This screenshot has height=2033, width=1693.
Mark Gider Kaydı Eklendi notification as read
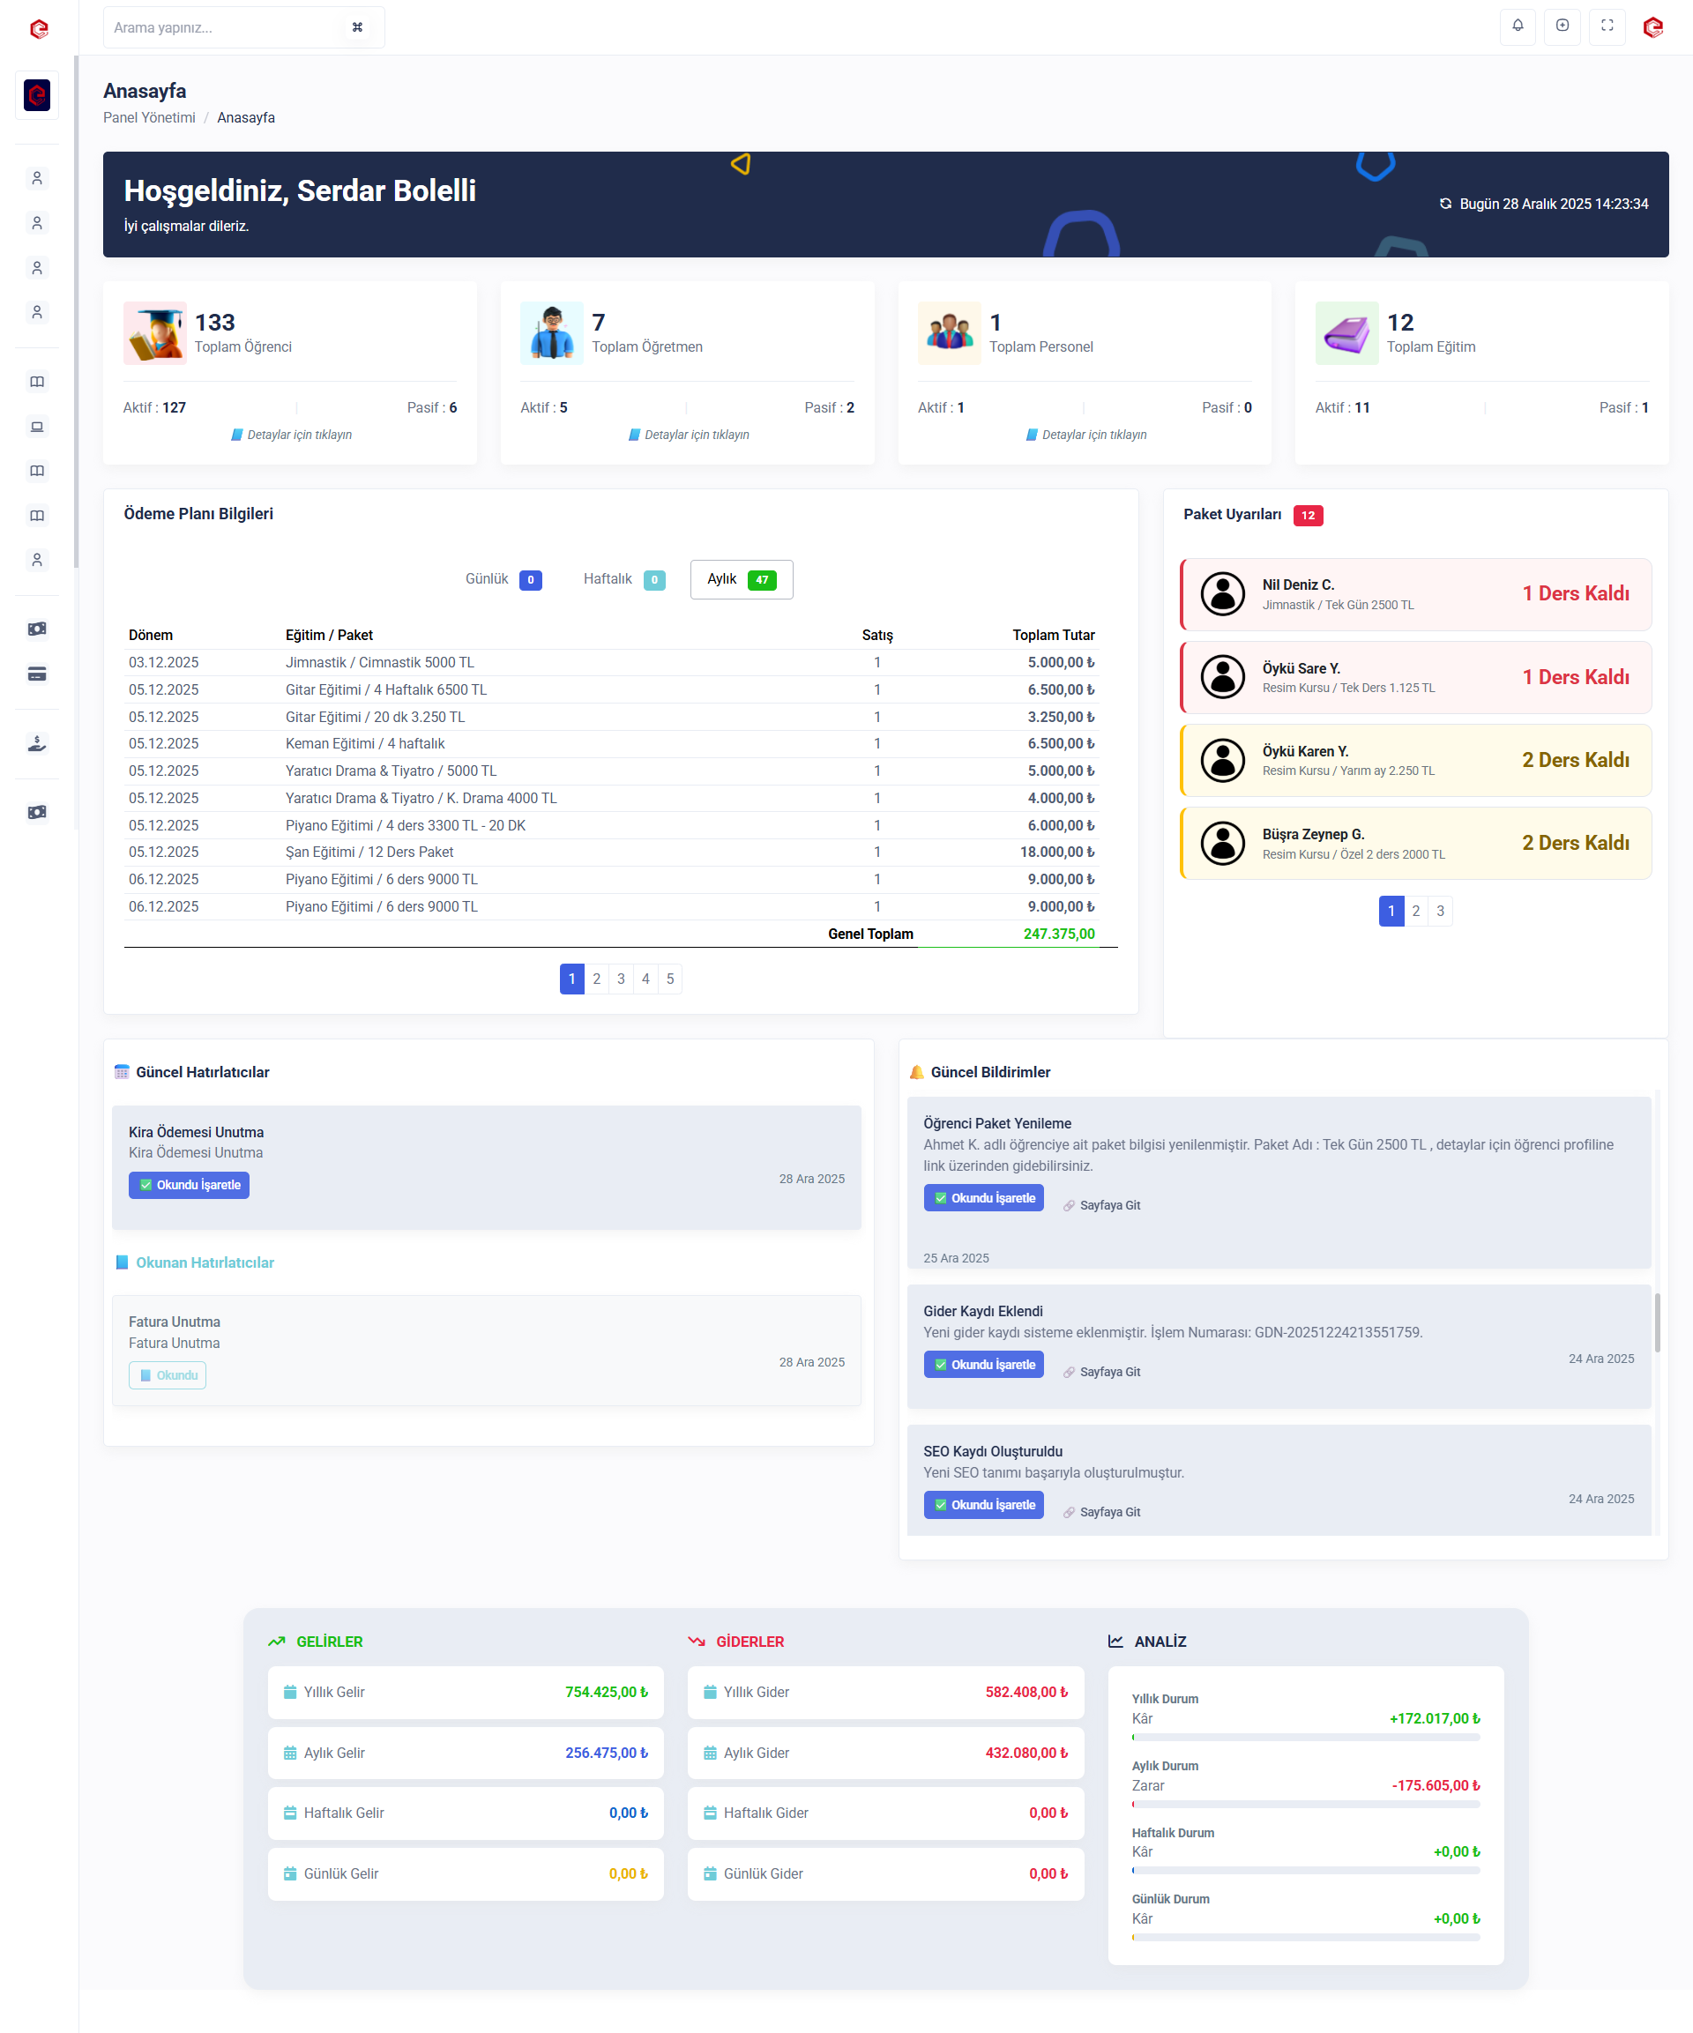983,1364
